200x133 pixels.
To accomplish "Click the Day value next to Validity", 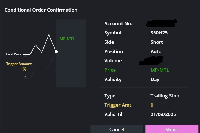I will click(x=155, y=80).
